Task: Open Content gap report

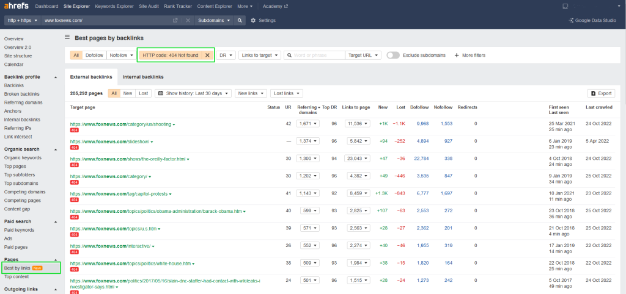Action: tap(17, 209)
